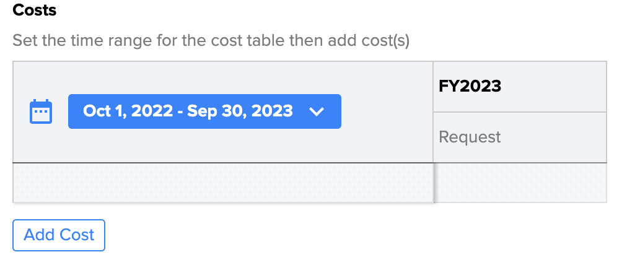The height and width of the screenshot is (265, 622).
Task: Click the Costs section heading
Action: tap(35, 11)
